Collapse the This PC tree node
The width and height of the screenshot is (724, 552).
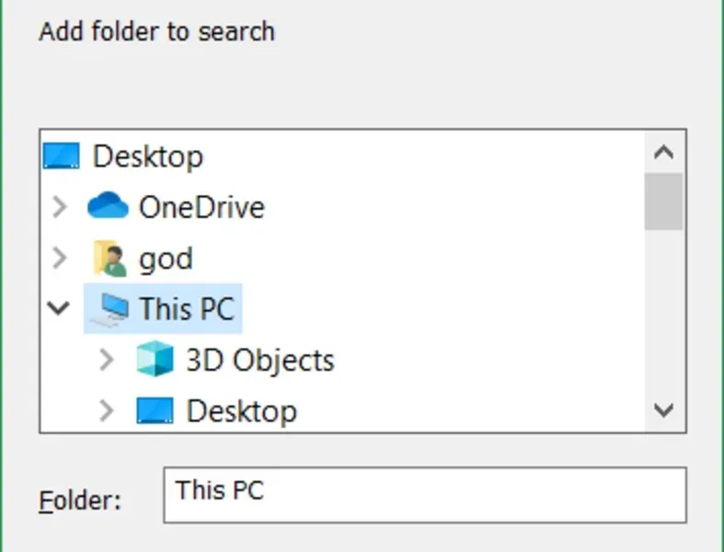click(60, 308)
